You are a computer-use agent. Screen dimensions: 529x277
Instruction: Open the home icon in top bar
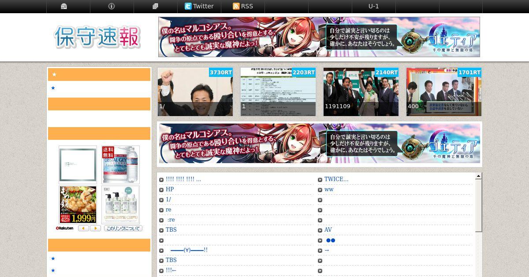pos(64,6)
